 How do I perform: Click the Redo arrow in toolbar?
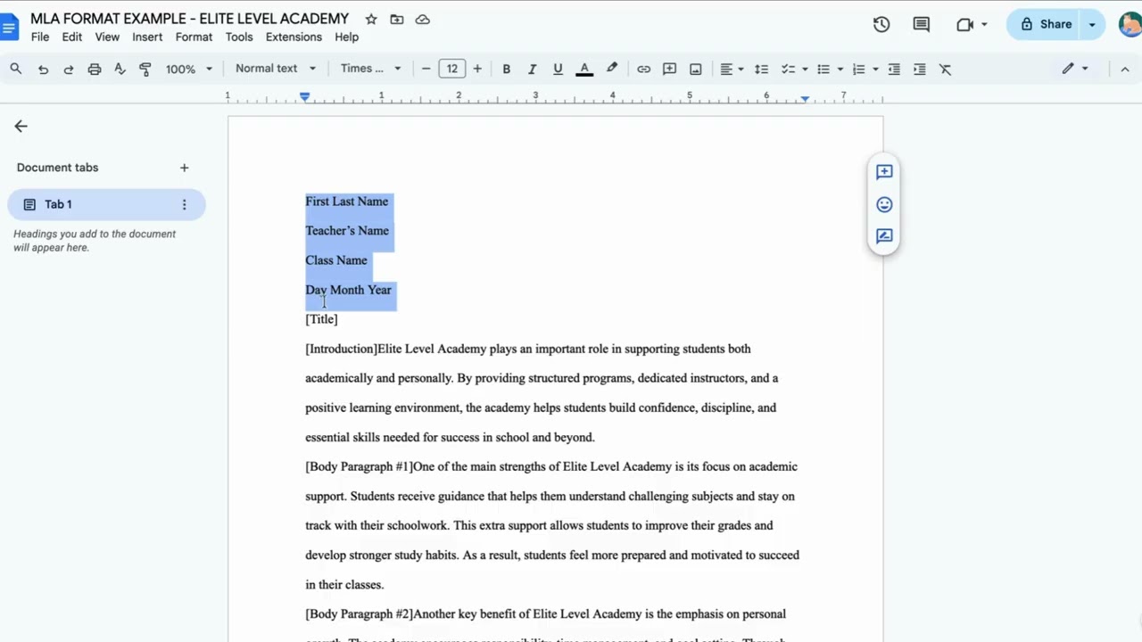[x=69, y=69]
